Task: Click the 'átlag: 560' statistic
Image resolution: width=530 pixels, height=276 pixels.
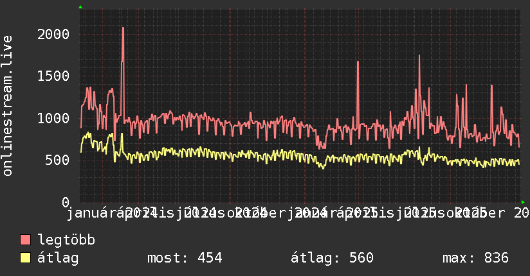Action: pyautogui.click(x=332, y=258)
